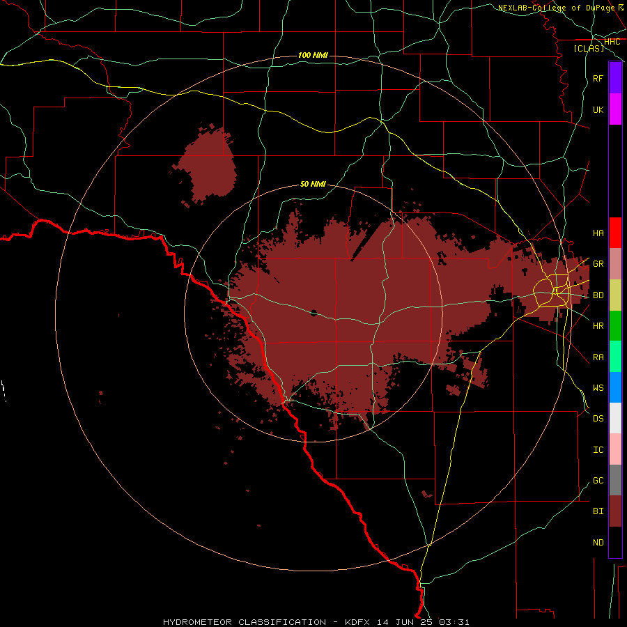Pick the RA light green swatch

615,357
